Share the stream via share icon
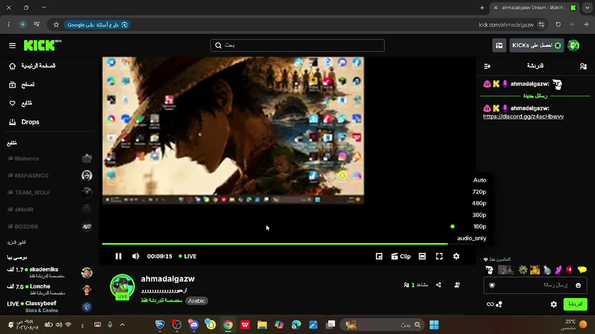The width and height of the screenshot is (595, 334). pos(438,285)
